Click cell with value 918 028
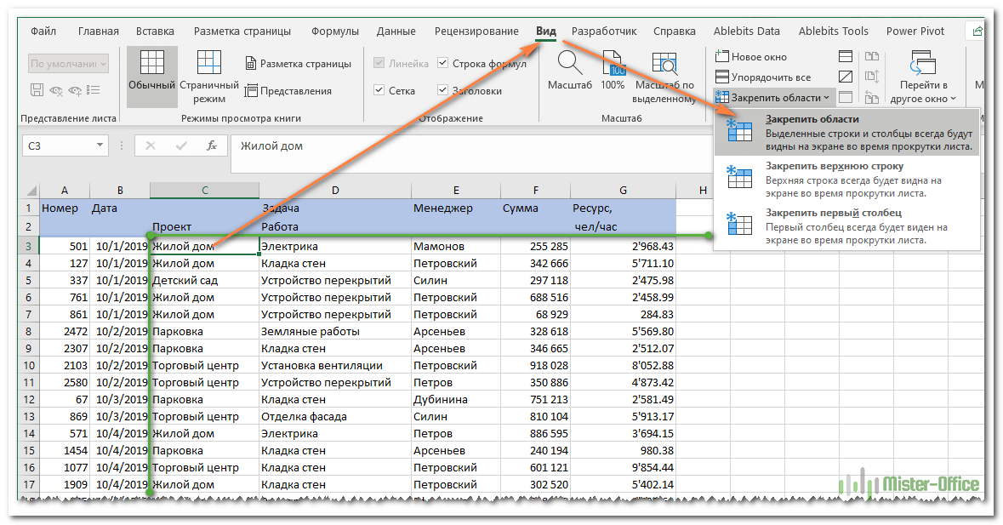Screen dimensions: 1003x525 535,365
